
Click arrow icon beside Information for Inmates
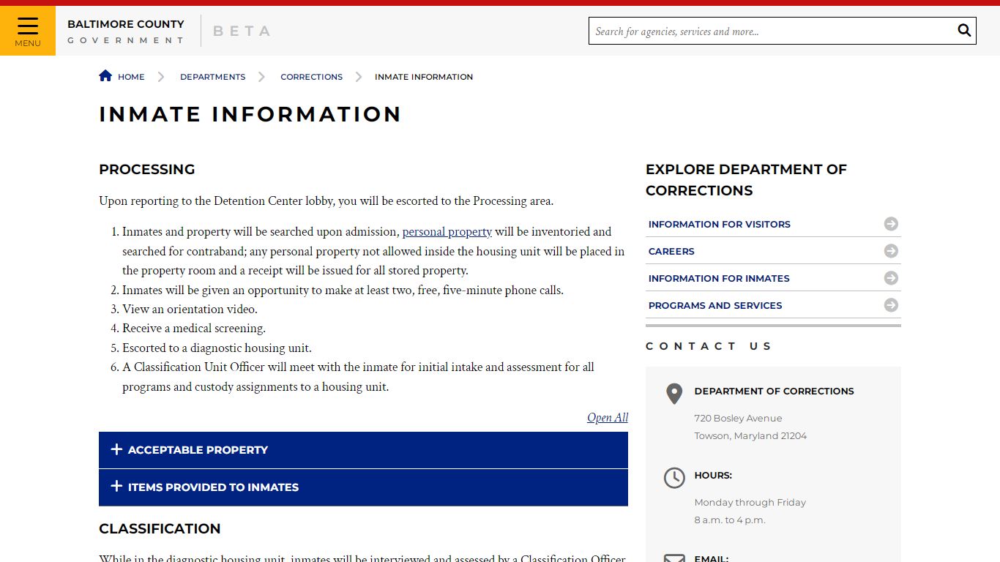(x=891, y=278)
